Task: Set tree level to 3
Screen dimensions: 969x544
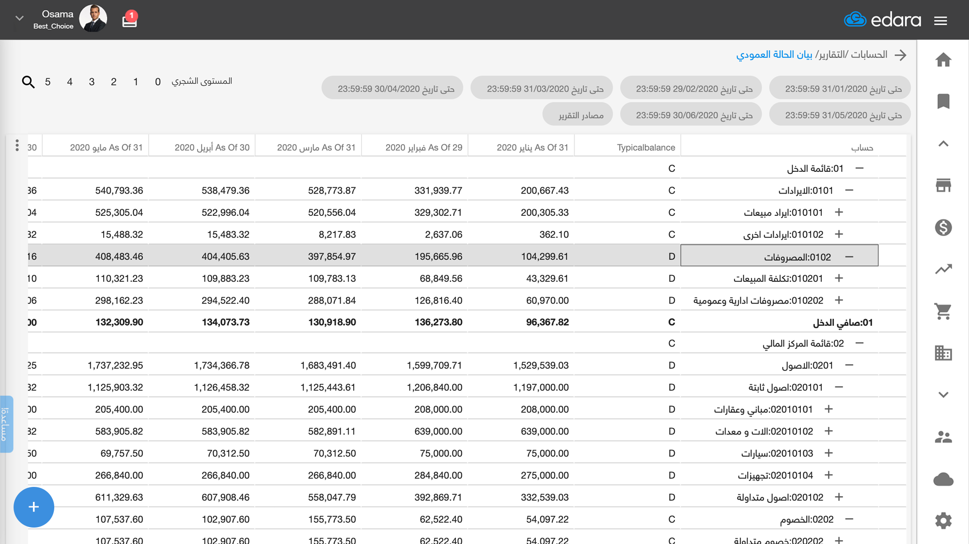Action: coord(92,82)
